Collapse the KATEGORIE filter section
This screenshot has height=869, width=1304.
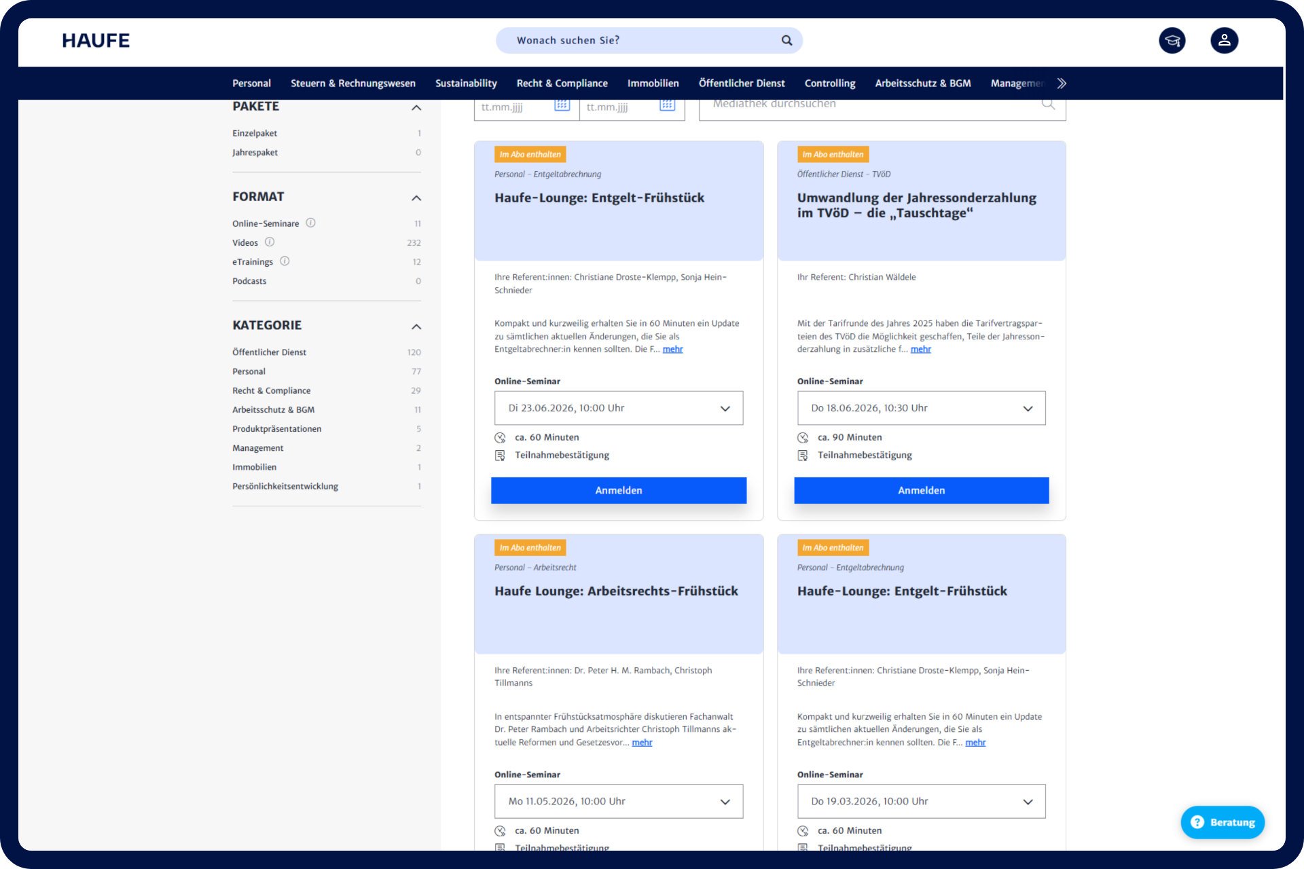click(x=416, y=327)
